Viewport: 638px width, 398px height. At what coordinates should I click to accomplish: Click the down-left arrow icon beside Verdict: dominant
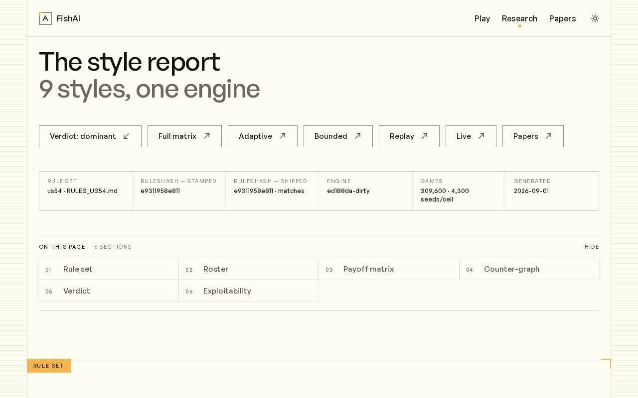[x=126, y=136]
